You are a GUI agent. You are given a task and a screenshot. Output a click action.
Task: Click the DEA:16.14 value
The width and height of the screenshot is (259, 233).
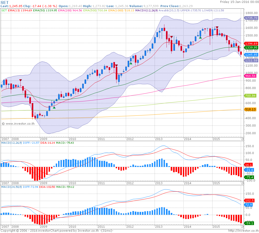tap(48, 143)
